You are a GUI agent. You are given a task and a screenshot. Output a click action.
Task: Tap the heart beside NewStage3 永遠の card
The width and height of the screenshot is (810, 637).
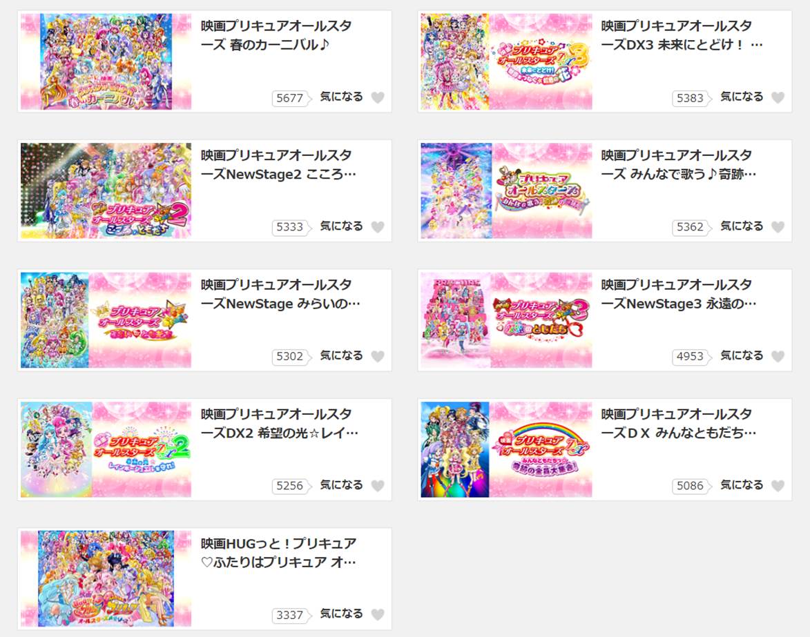click(778, 356)
